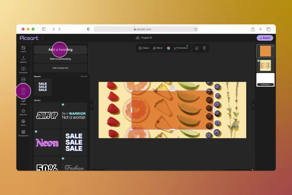This screenshot has width=292, height=195.
Task: Open the Background panel
Action: [x=23, y=133]
